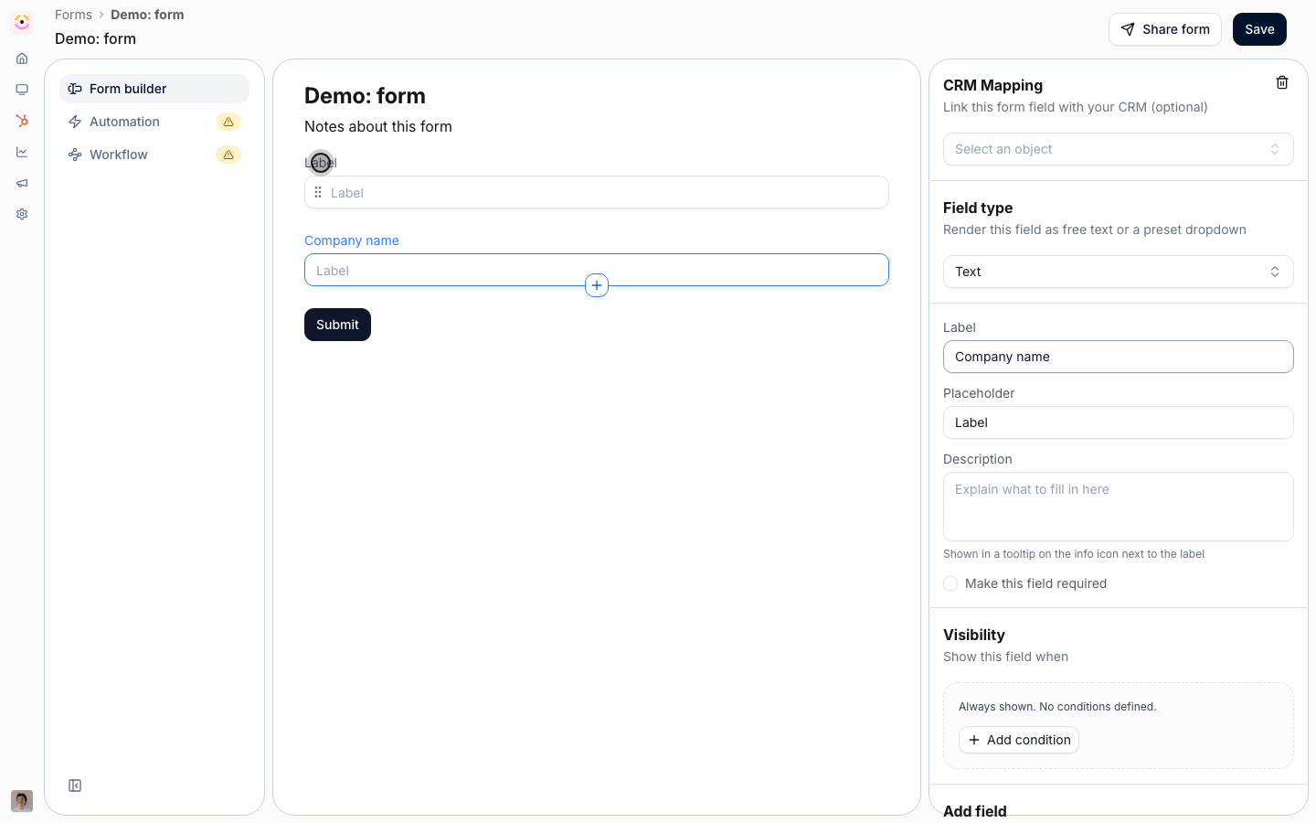
Task: Click the Demo: form breadcrumb
Action: pyautogui.click(x=147, y=15)
